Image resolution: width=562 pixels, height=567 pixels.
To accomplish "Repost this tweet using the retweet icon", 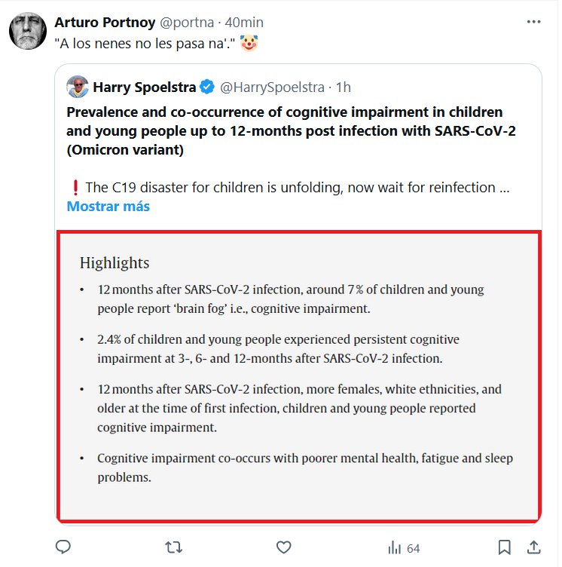I will [x=173, y=547].
